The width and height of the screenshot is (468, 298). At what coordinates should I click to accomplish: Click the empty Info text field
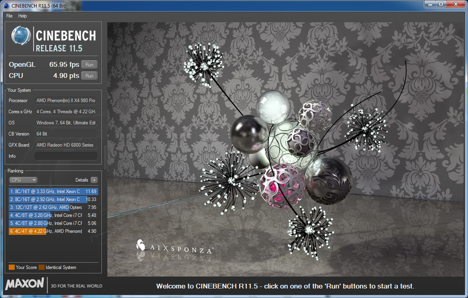click(x=66, y=156)
